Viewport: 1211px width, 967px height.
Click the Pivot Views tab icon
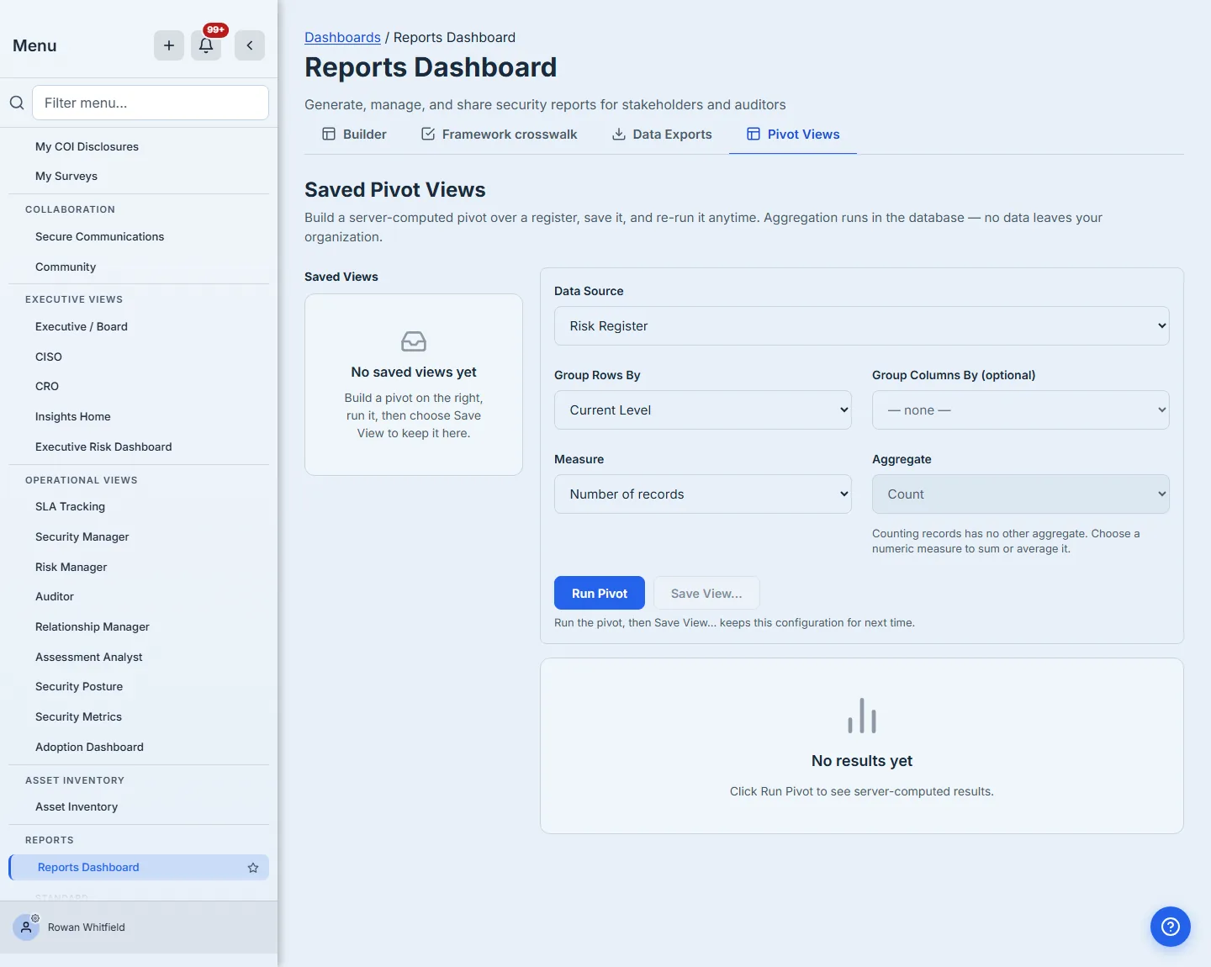(x=754, y=135)
